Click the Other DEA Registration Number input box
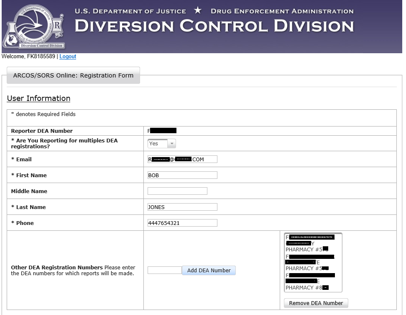The height and width of the screenshot is (315, 406). 165,270
